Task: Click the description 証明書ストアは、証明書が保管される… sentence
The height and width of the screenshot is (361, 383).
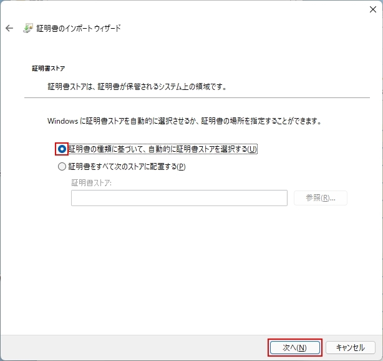Action: coord(137,87)
